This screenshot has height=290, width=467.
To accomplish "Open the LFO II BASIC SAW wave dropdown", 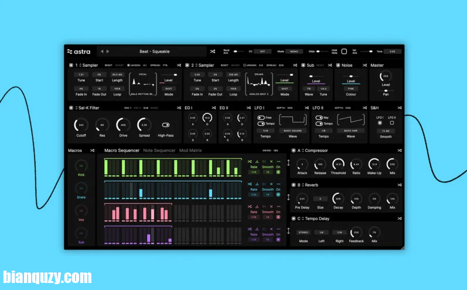I will coord(350,131).
